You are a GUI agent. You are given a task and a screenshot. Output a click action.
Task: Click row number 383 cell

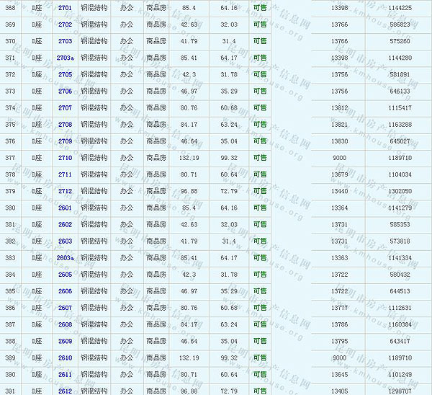(10, 257)
